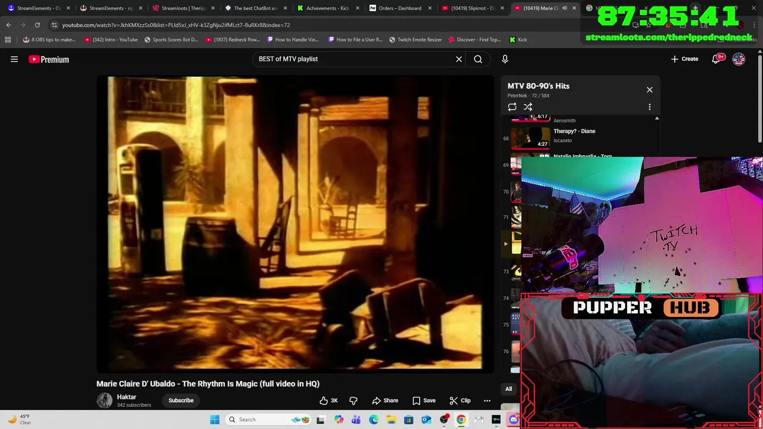763x429 pixels.
Task: Switch to Slipknot YouTube tab
Action: 472,8
